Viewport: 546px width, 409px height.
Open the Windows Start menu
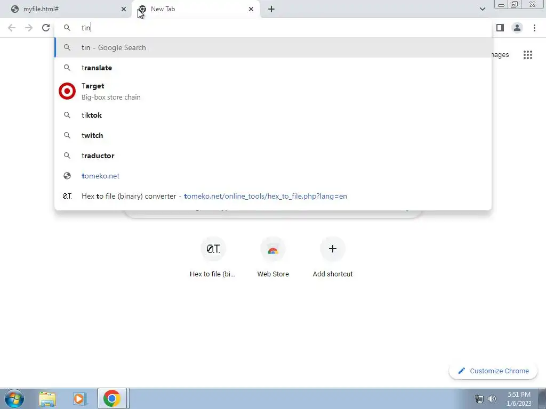(14, 398)
